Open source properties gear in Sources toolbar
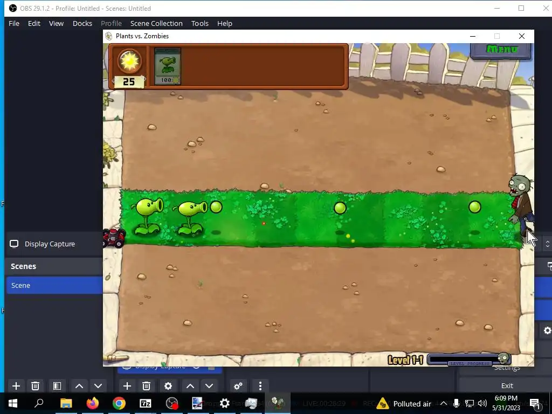552x414 pixels. pyautogui.click(x=168, y=386)
